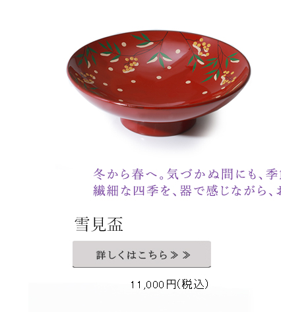Click the 盃 character in the product name
281x312 pixels.
(115, 224)
